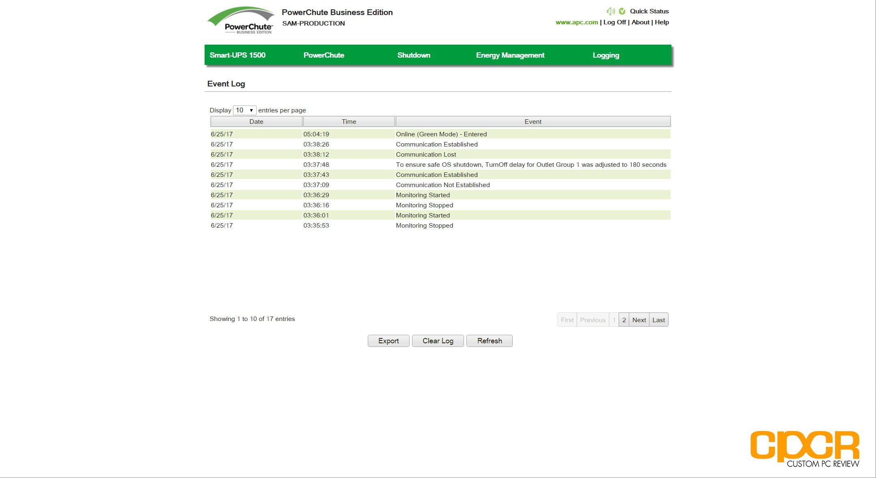The width and height of the screenshot is (876, 478).
Task: Visit the www.apc.com link
Action: point(576,22)
